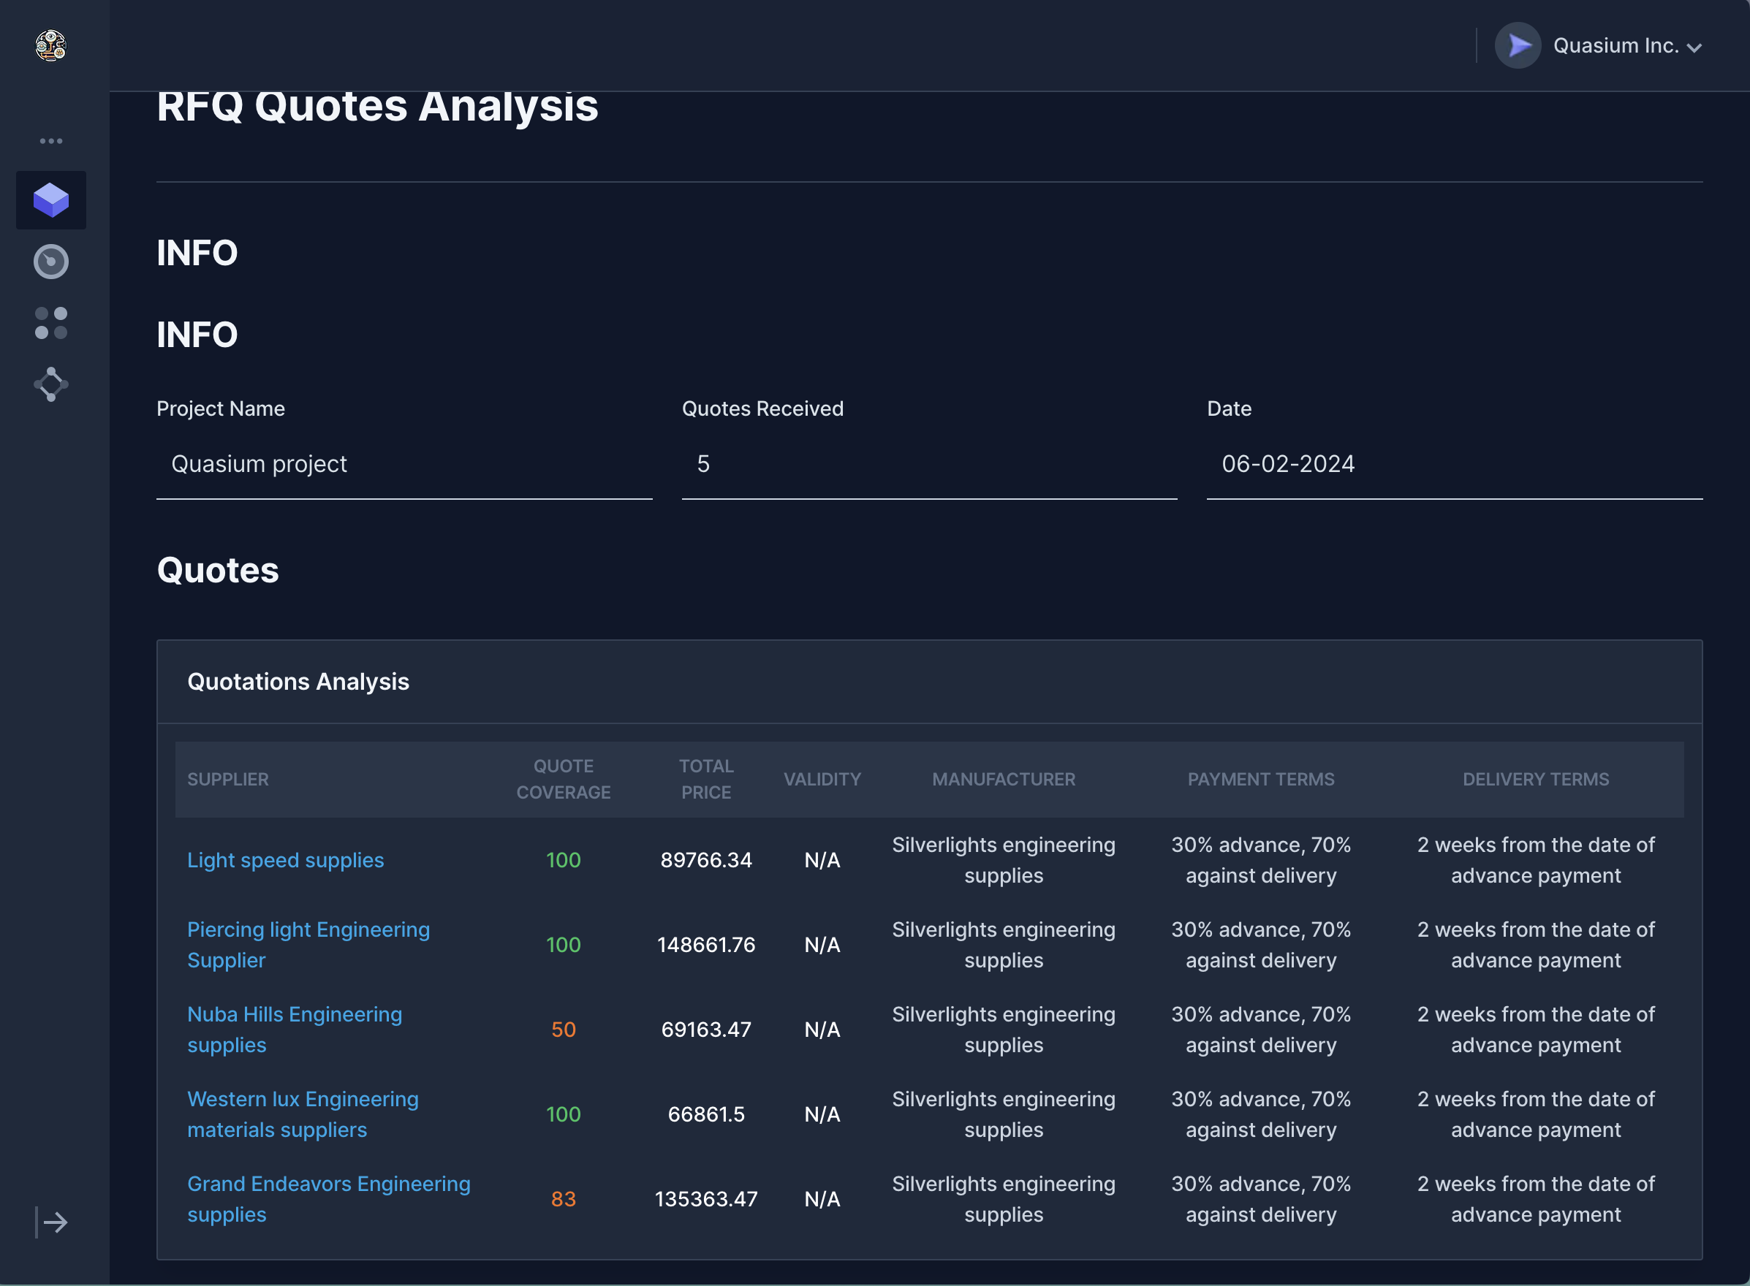Image resolution: width=1750 pixels, height=1286 pixels.
Task: Click the Quotes Received field
Action: click(929, 464)
